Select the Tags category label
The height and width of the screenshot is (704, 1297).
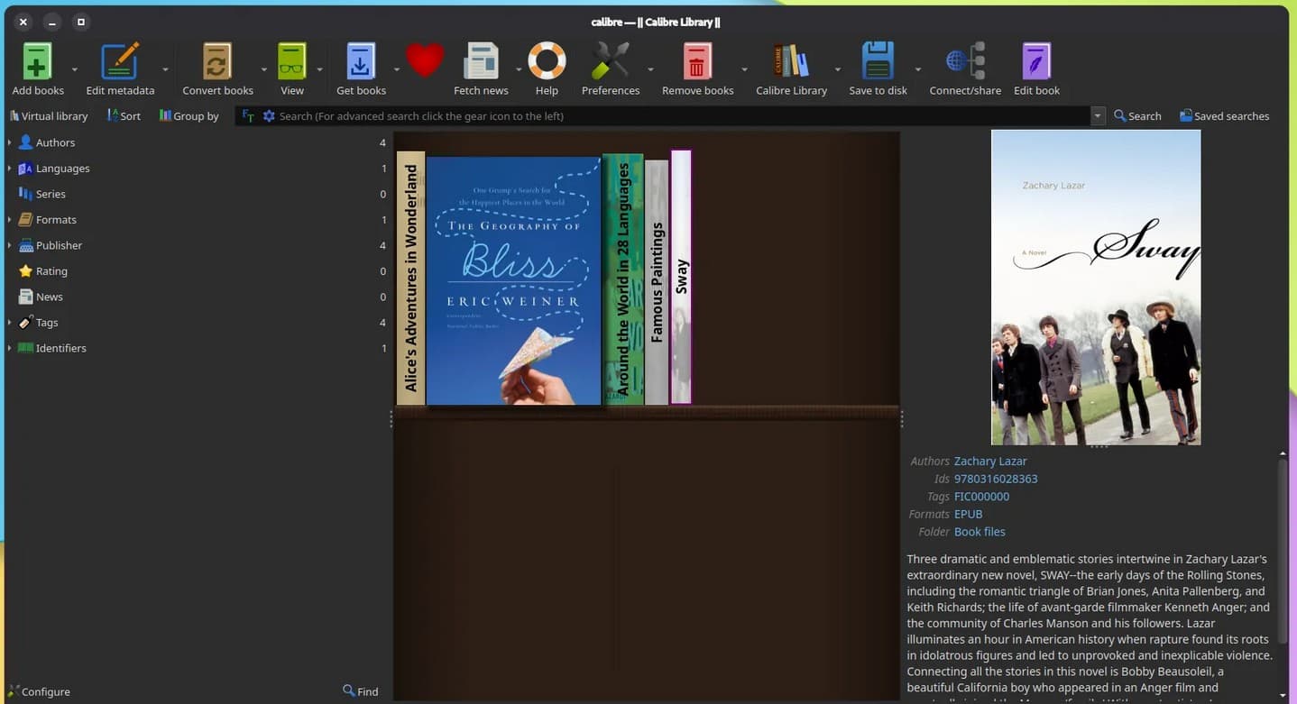[47, 323]
